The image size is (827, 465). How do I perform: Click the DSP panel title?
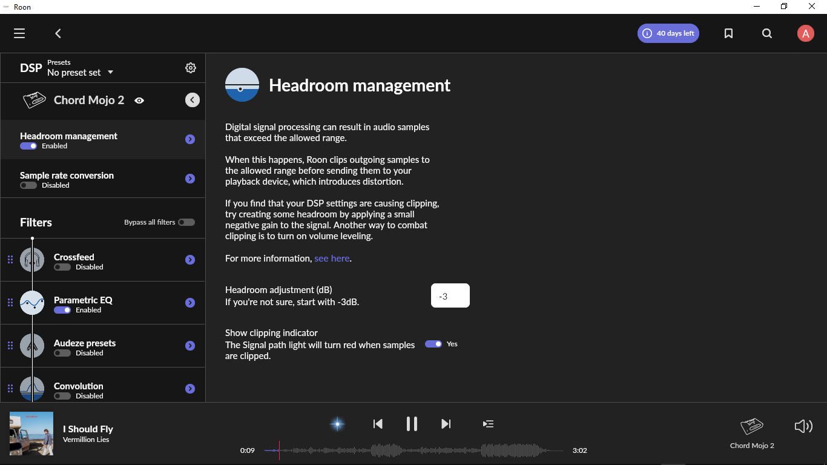click(x=31, y=68)
